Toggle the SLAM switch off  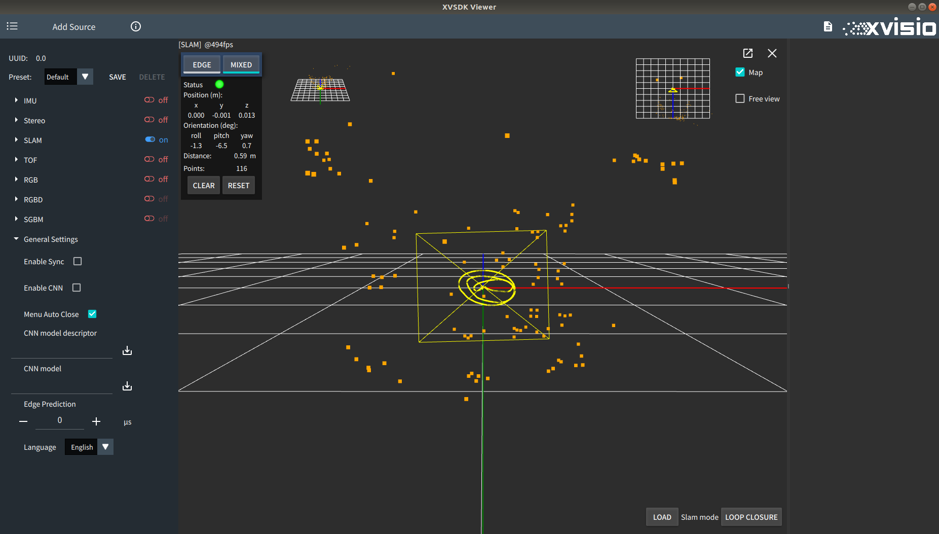[x=150, y=139]
